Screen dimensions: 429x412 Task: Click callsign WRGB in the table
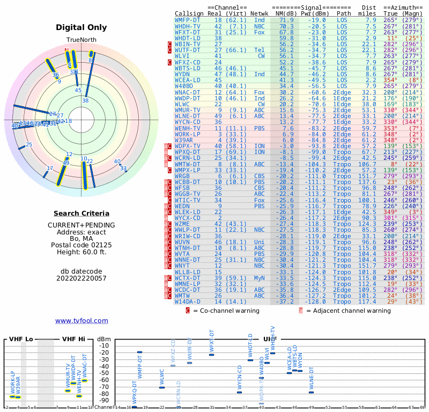click(182, 176)
